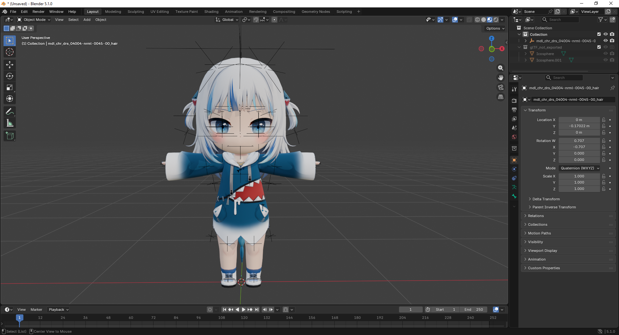
Task: Toggle the camera view icon
Action: 501,87
